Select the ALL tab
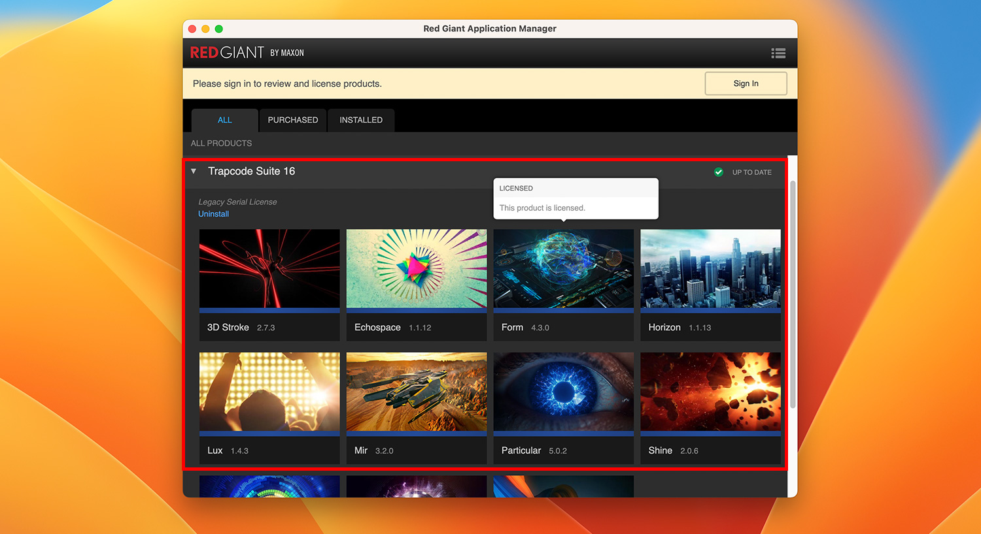Screen dimensions: 981x534 [x=224, y=120]
